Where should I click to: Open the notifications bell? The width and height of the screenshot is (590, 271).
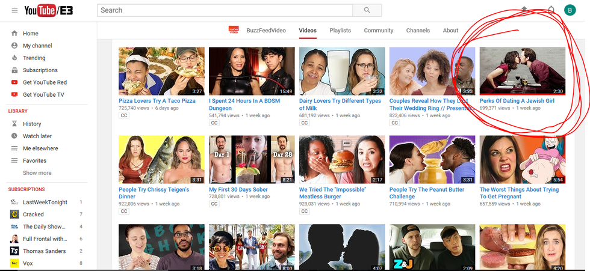551,10
